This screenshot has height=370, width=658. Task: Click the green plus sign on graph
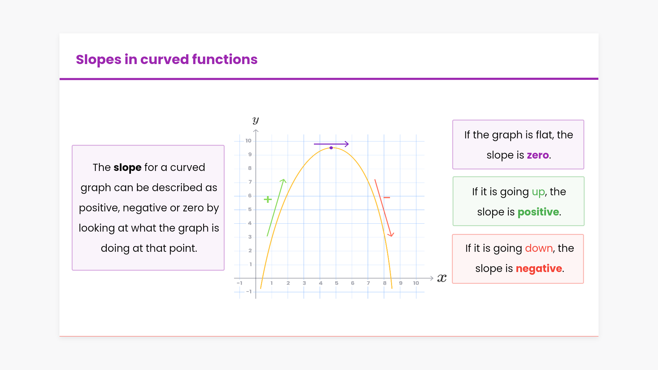pyautogui.click(x=268, y=199)
